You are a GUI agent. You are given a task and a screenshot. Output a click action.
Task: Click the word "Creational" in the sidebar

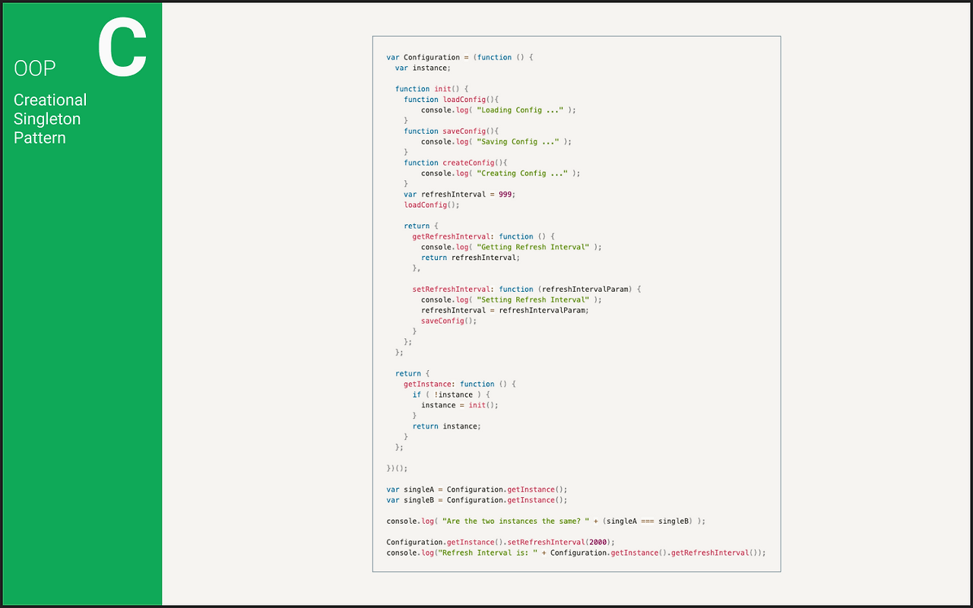(x=50, y=100)
